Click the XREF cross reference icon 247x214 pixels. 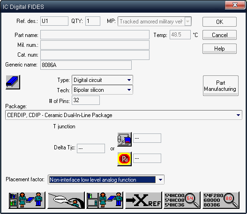coord(143,200)
